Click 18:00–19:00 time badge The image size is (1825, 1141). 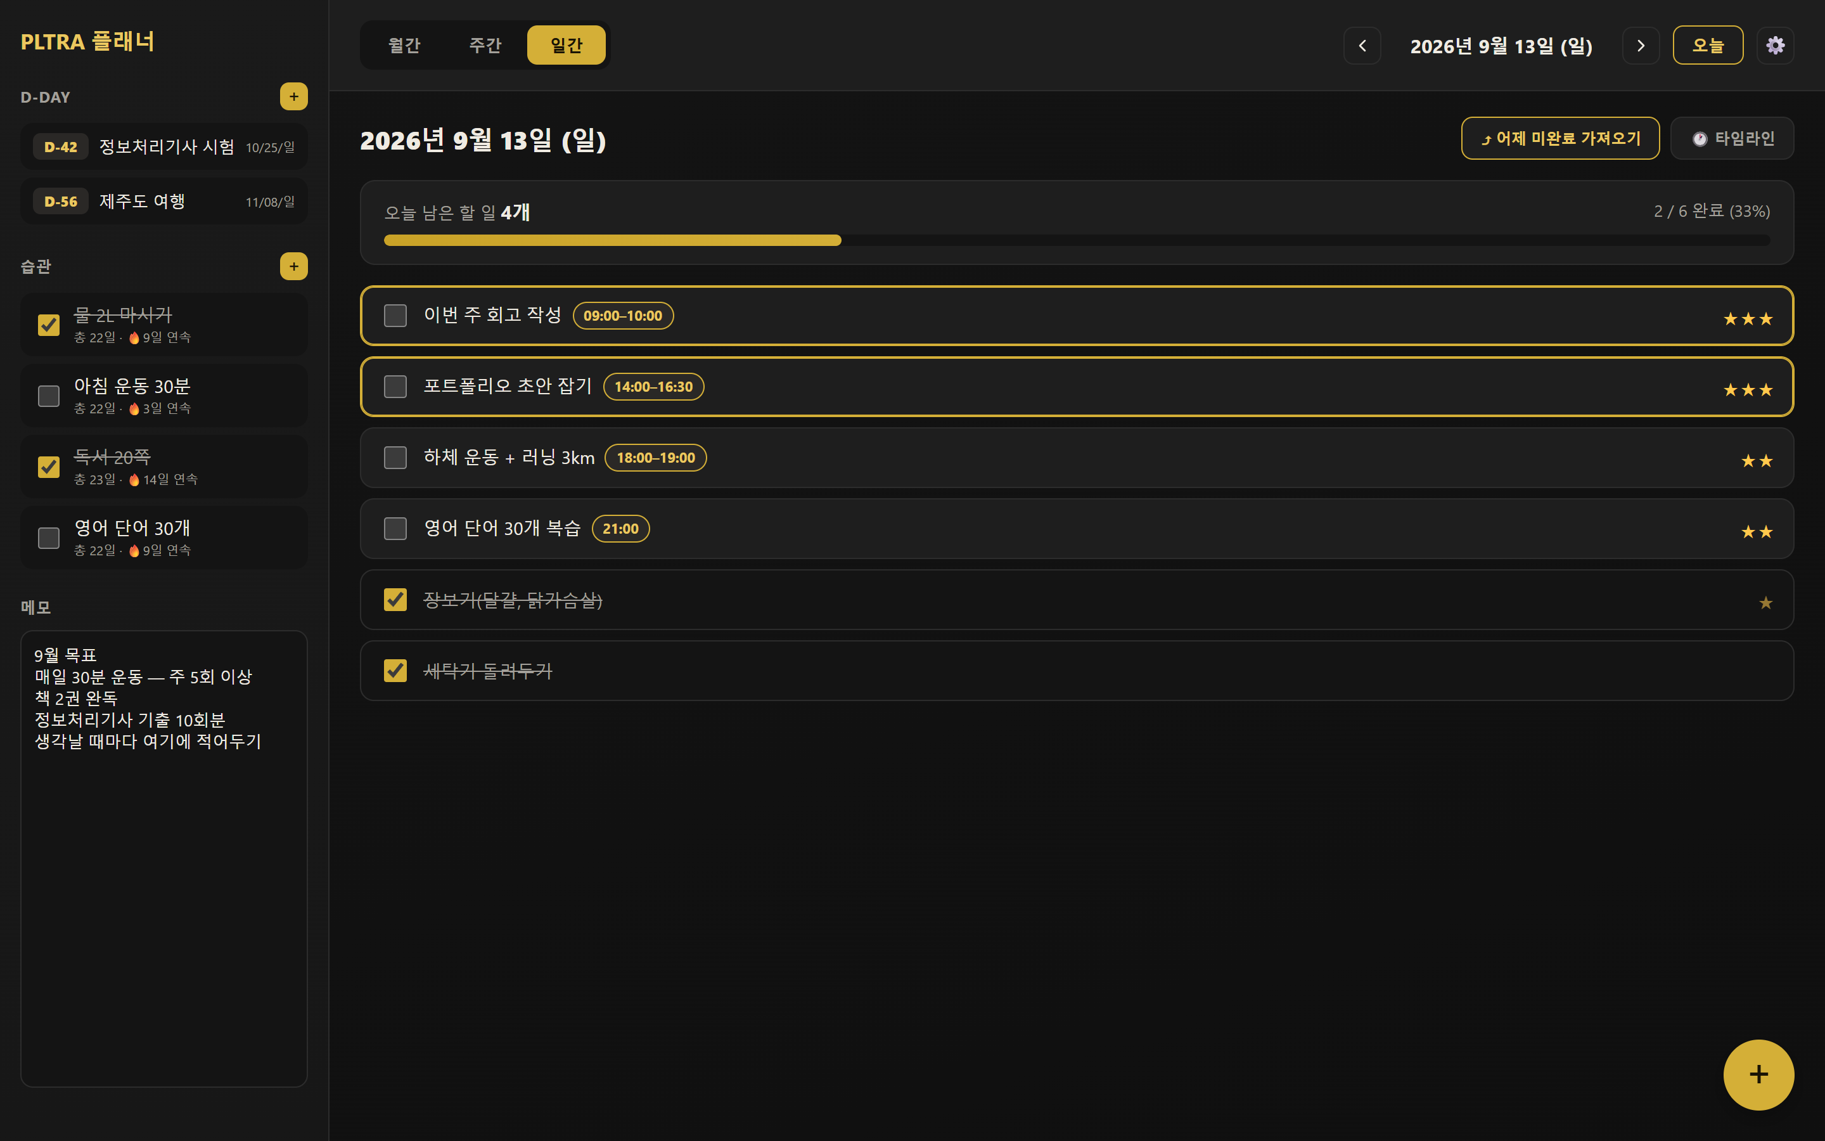tap(655, 457)
